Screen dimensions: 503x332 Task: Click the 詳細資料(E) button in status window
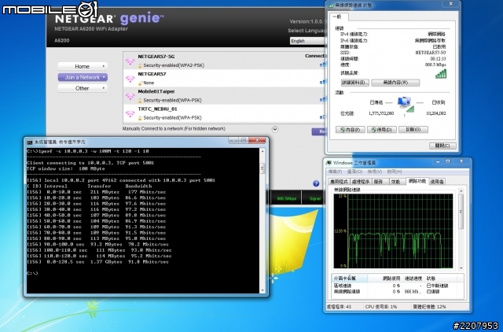point(354,83)
